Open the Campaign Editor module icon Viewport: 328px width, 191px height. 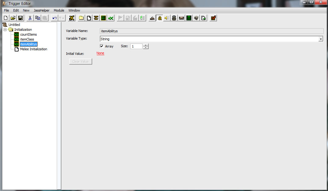click(x=182, y=18)
